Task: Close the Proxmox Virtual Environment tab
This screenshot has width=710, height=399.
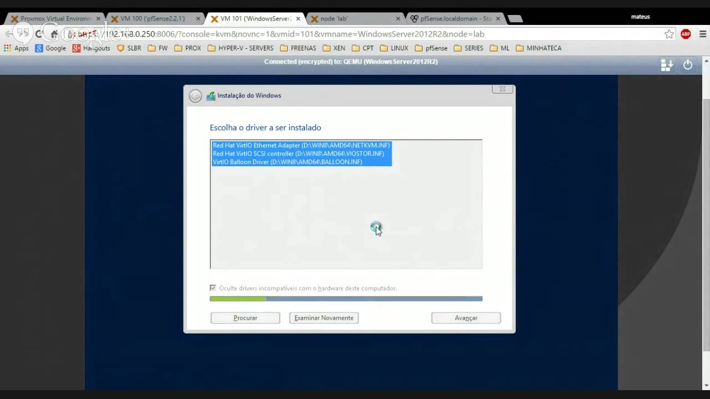Action: [98, 19]
